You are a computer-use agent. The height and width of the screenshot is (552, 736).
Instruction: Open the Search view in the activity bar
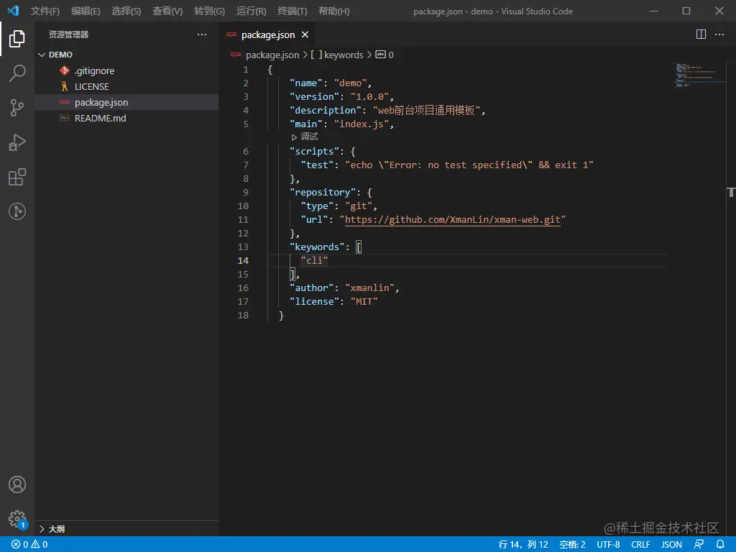click(x=17, y=73)
